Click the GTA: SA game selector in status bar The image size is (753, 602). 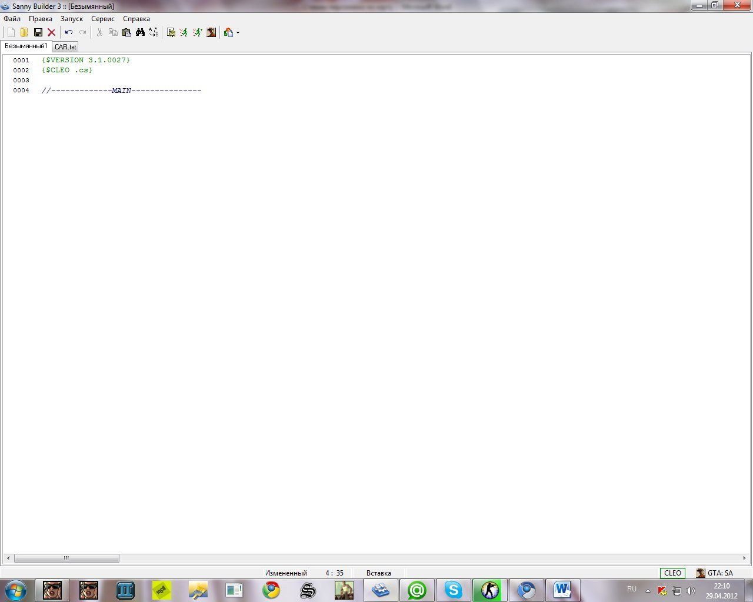(714, 573)
